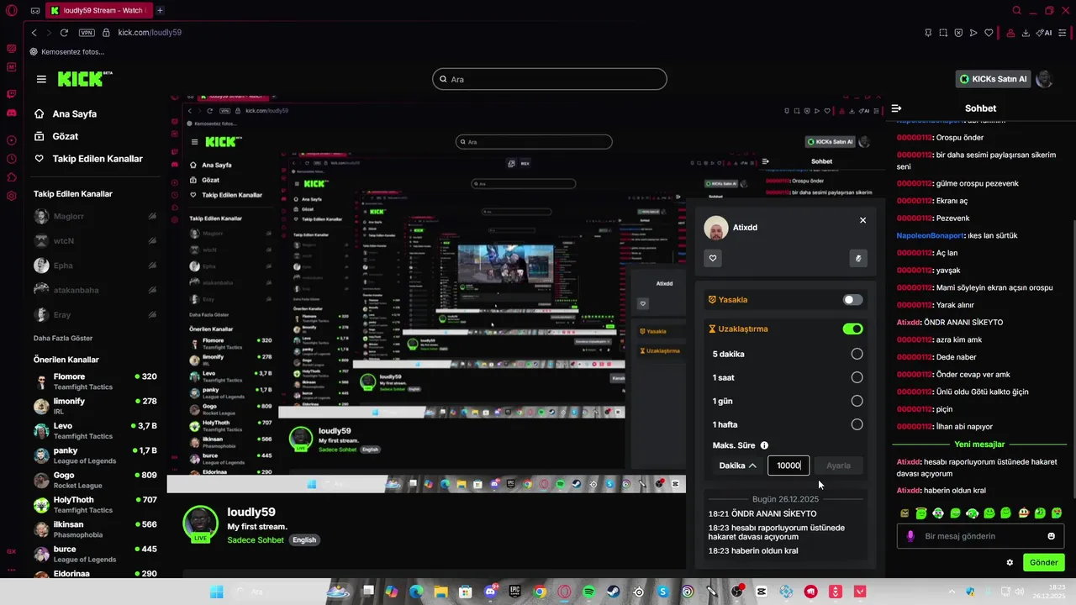Toggle the Yasakla switch
This screenshot has width=1076, height=605.
point(852,300)
